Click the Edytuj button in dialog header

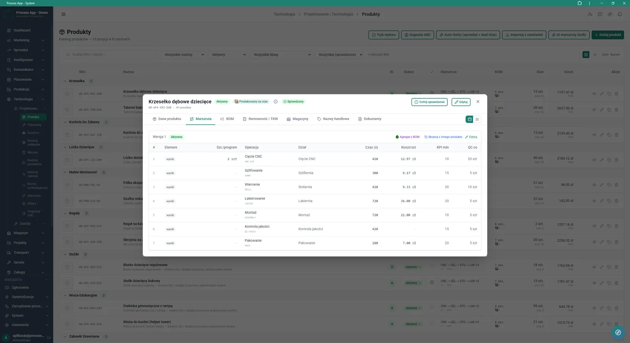point(461,102)
